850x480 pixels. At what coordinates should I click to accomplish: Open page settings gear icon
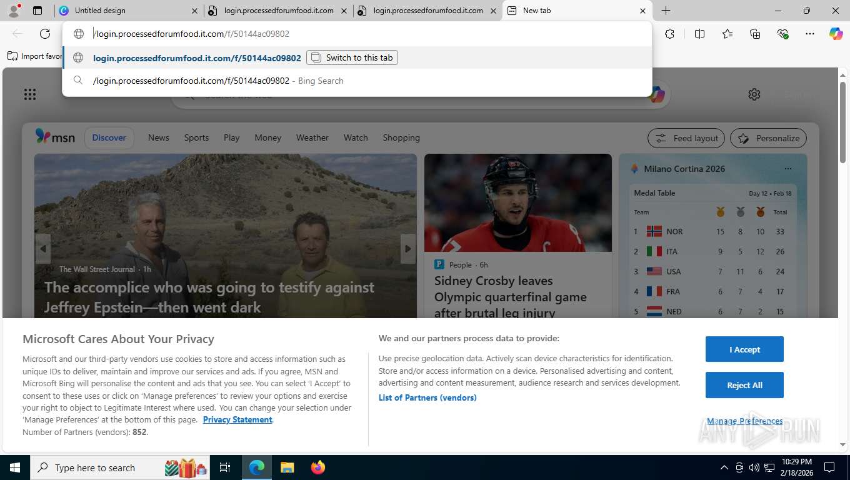point(754,94)
